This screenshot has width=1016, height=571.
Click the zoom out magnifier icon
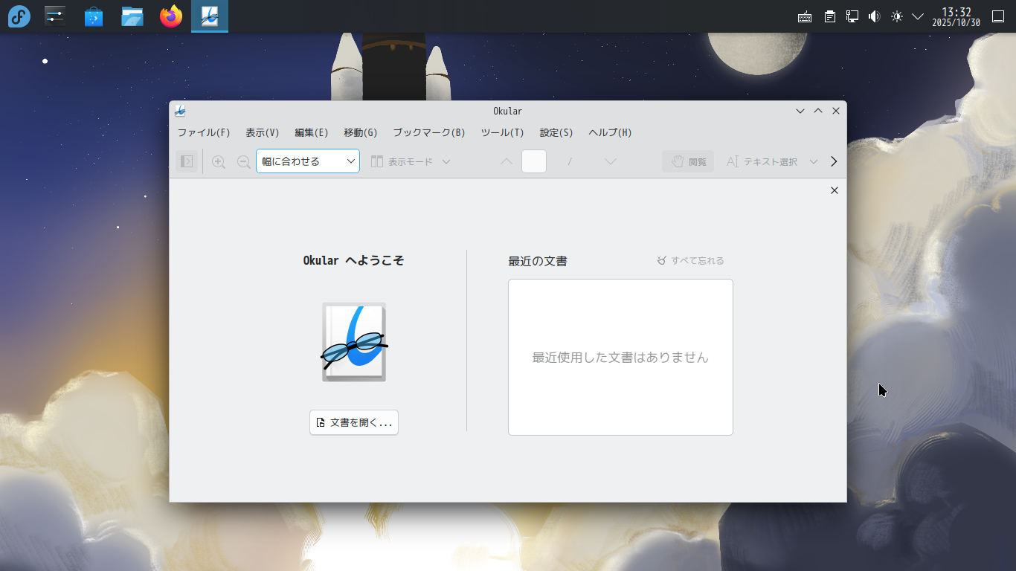click(243, 161)
